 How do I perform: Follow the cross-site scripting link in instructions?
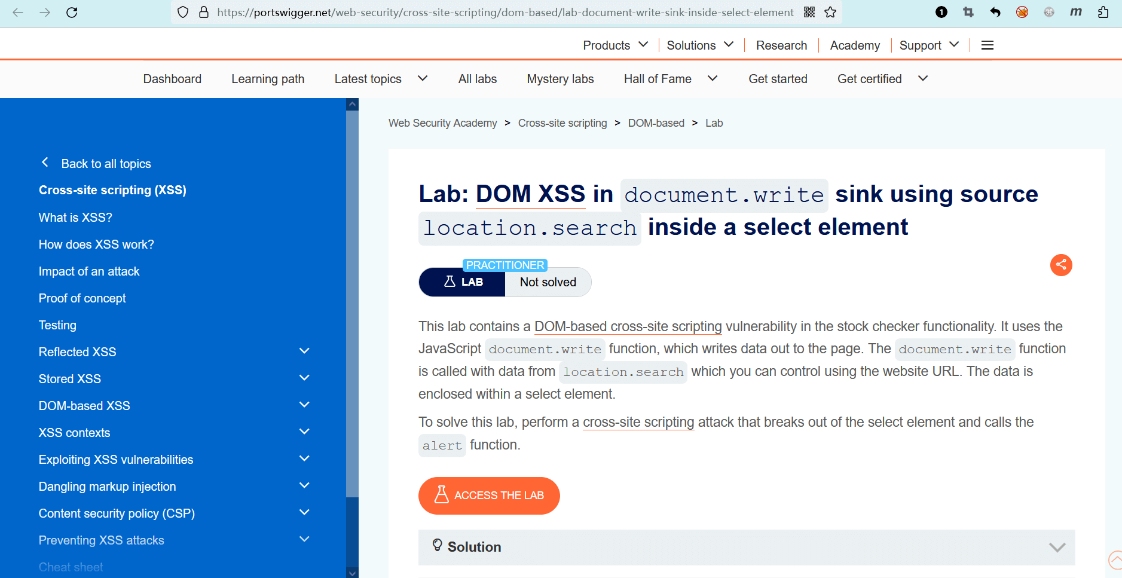[638, 422]
